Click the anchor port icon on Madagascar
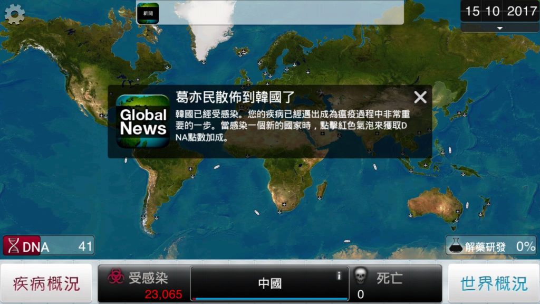Image resolution: width=540 pixels, height=304 pixels. 320,197
